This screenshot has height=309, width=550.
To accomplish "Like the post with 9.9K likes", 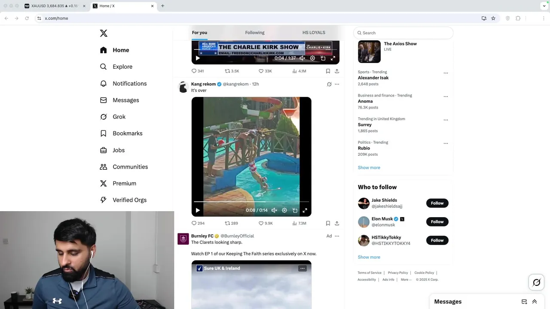I will point(266,223).
